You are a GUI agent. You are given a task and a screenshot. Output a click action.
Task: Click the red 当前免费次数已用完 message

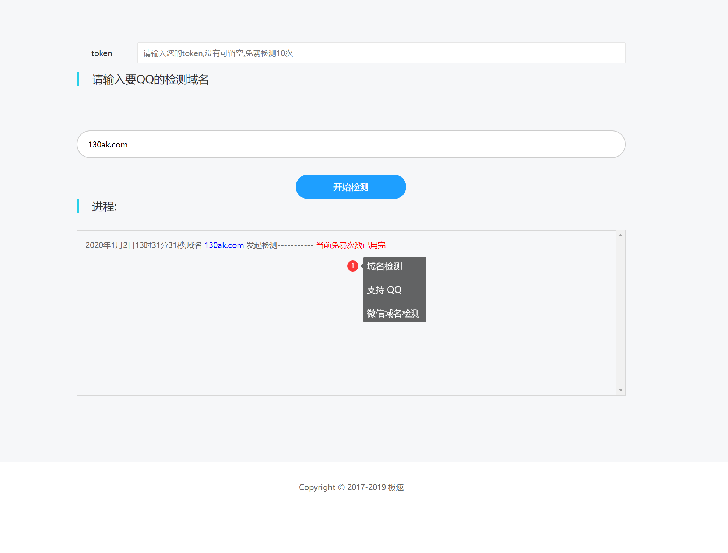tap(351, 245)
